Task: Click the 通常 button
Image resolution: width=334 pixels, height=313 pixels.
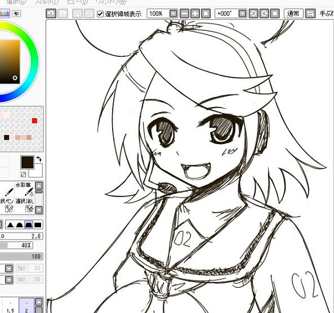Action: 293,14
